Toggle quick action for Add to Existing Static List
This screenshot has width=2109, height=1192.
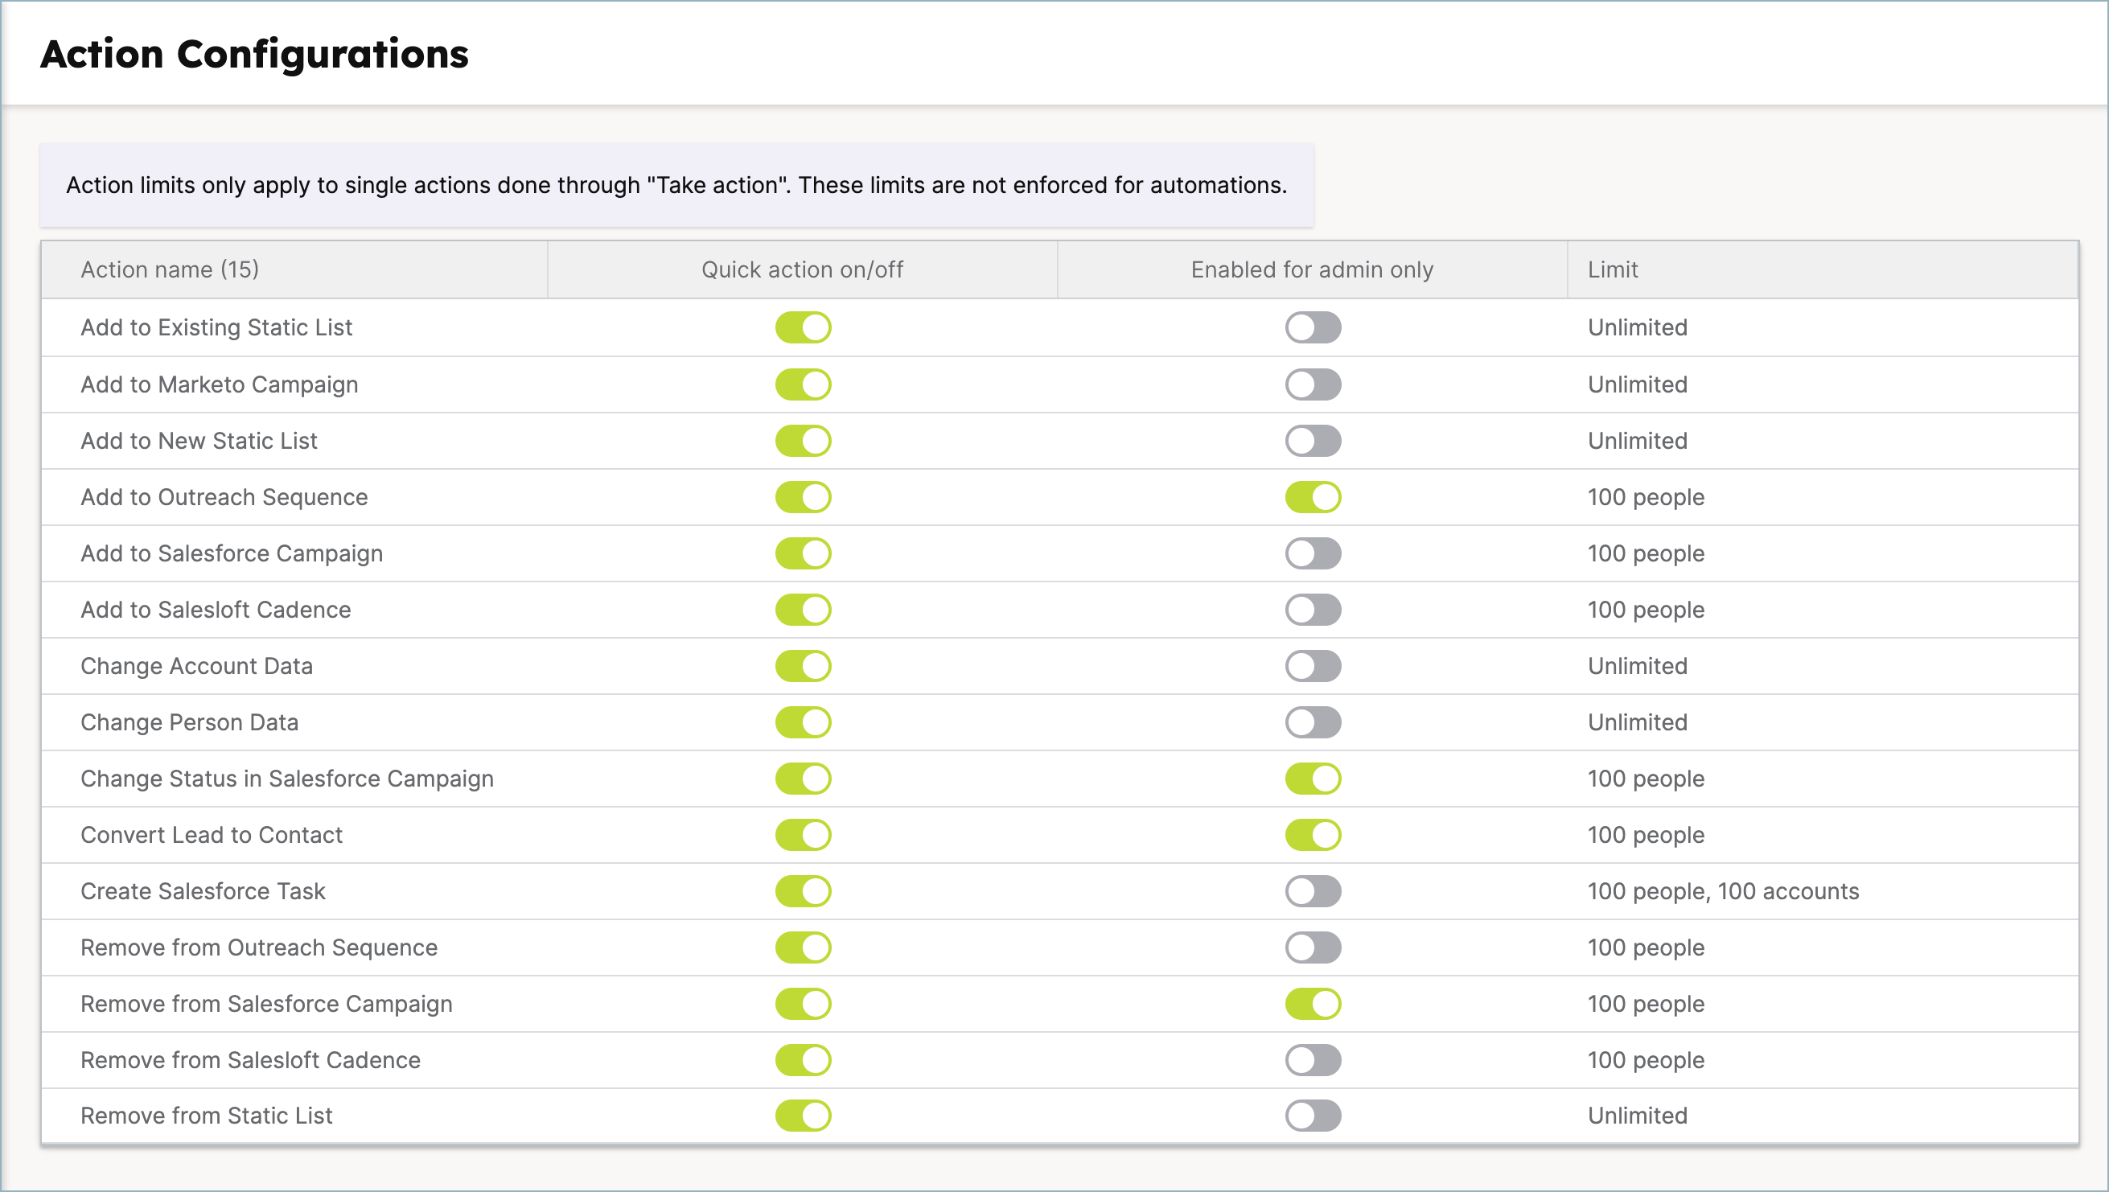click(804, 327)
